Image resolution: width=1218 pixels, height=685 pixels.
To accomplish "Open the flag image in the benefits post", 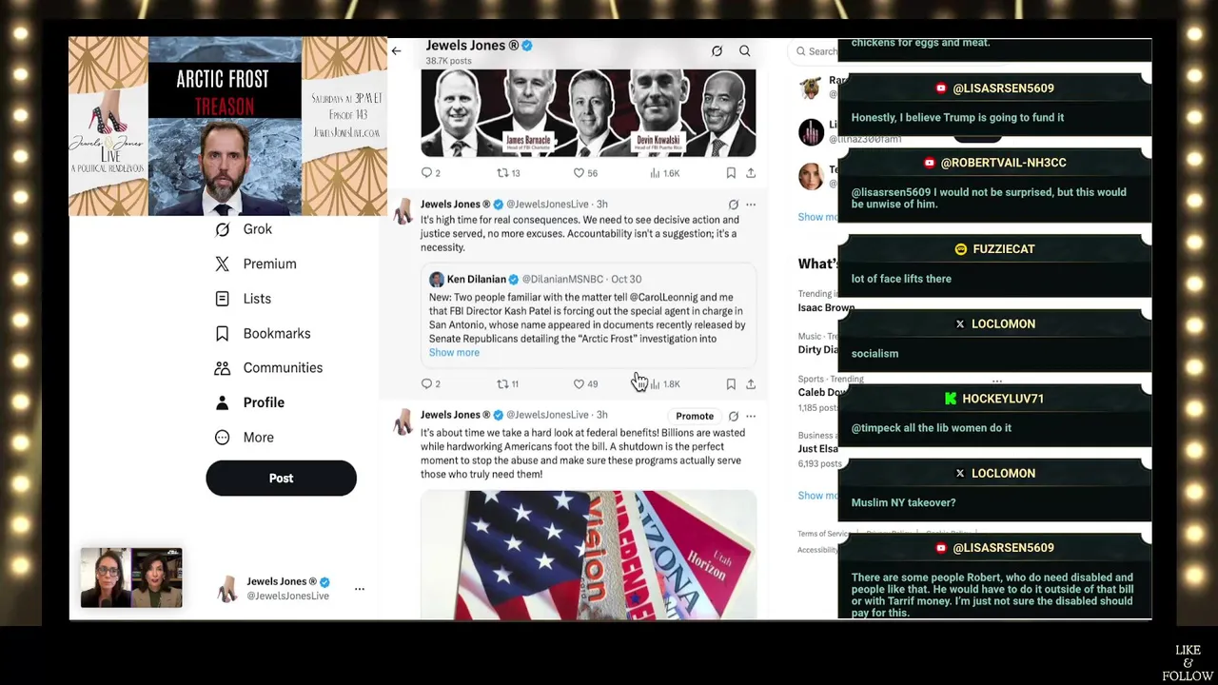I will (588, 555).
